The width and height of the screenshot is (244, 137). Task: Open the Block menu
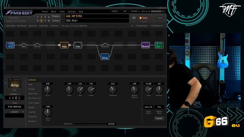[x=53, y=11]
